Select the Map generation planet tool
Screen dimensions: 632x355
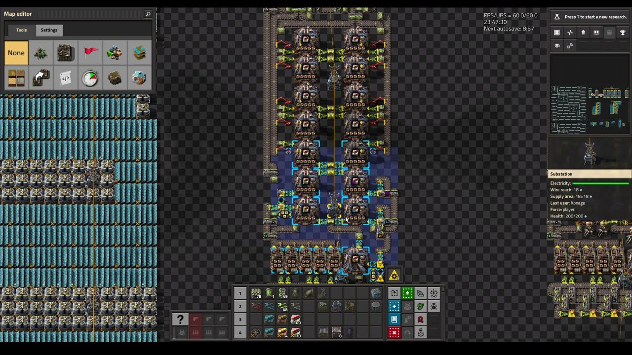[x=140, y=78]
